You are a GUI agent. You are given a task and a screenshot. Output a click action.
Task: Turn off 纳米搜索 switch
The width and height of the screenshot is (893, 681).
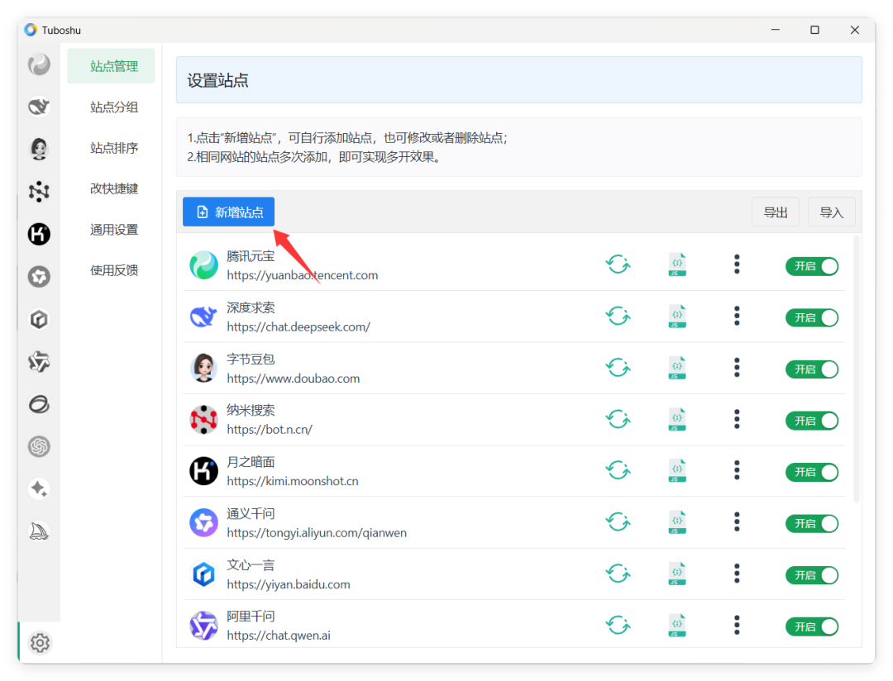tap(812, 421)
